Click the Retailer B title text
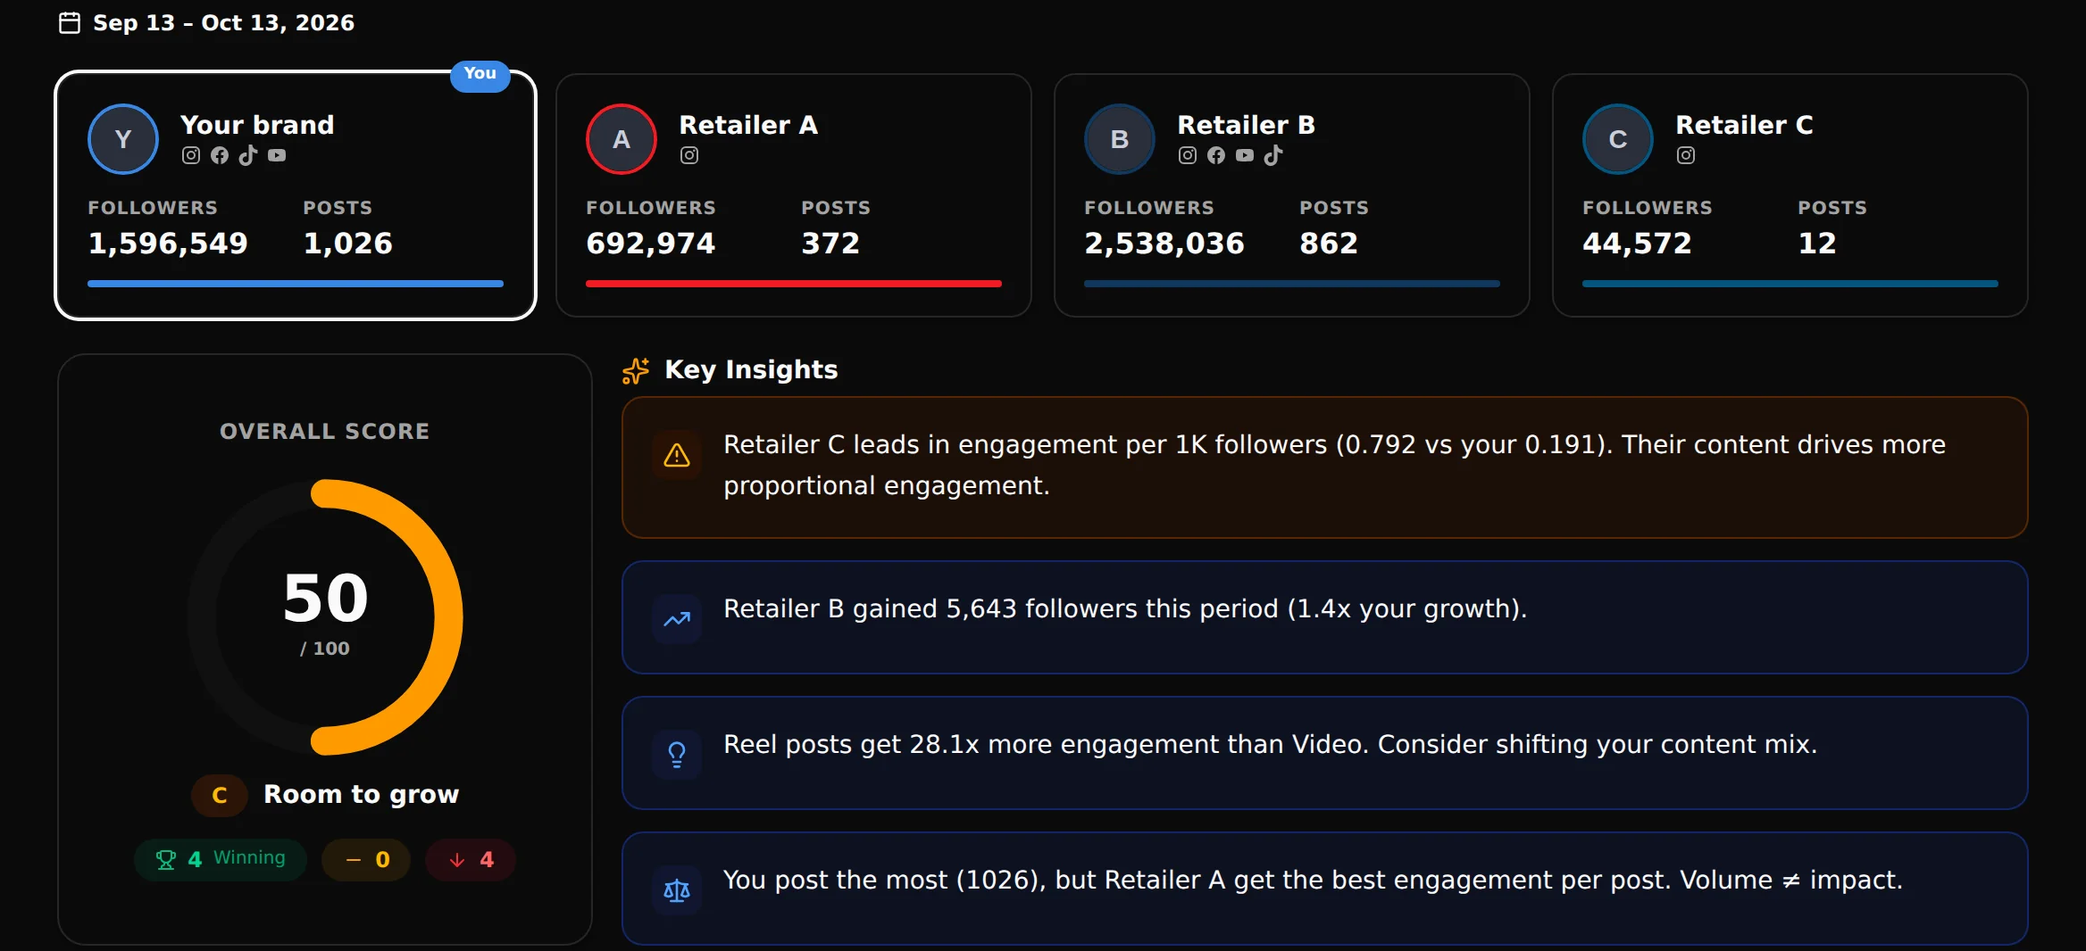The width and height of the screenshot is (2086, 951). (1247, 125)
